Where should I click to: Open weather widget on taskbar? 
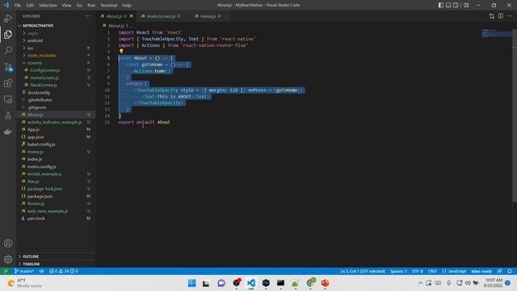click(x=25, y=283)
